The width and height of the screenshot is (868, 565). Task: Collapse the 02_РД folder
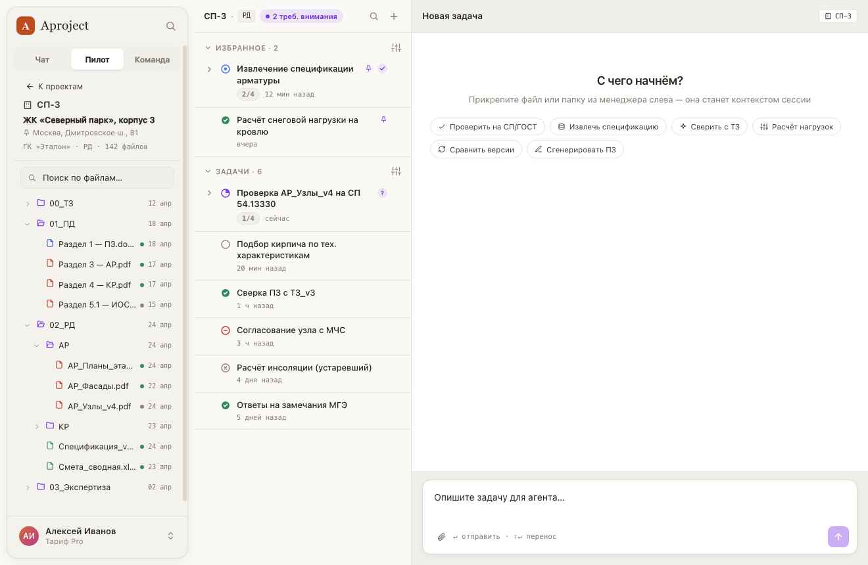tap(28, 325)
